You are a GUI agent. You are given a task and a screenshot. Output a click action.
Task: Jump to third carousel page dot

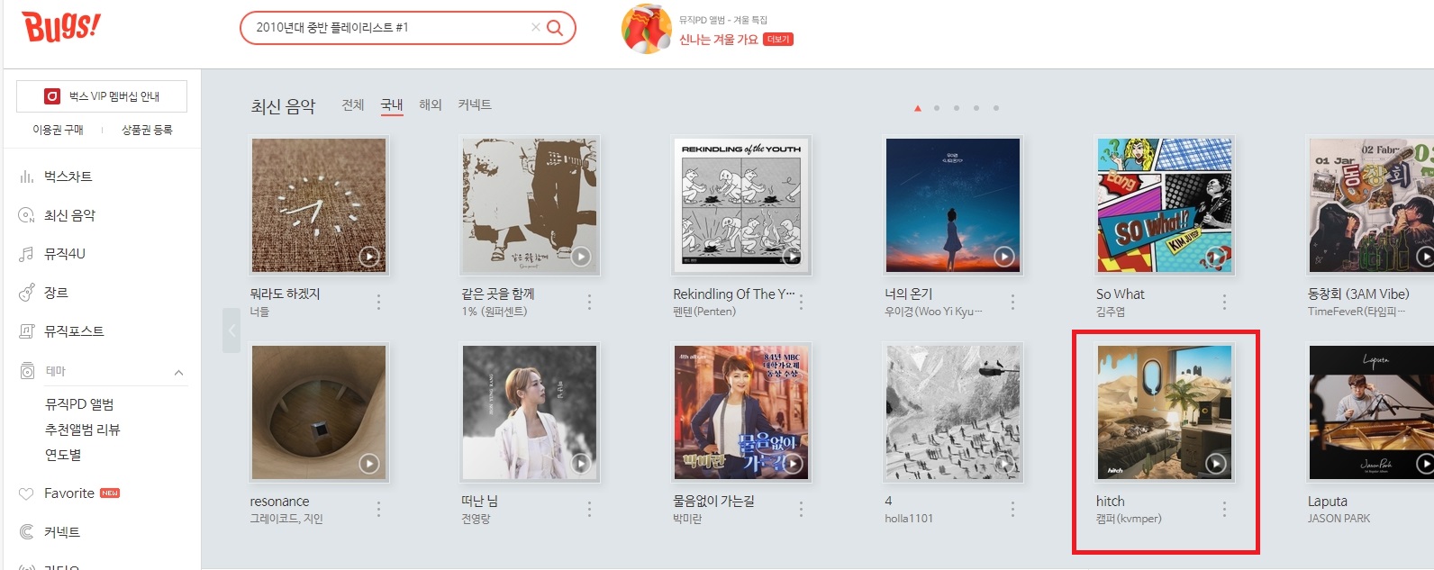click(x=957, y=108)
